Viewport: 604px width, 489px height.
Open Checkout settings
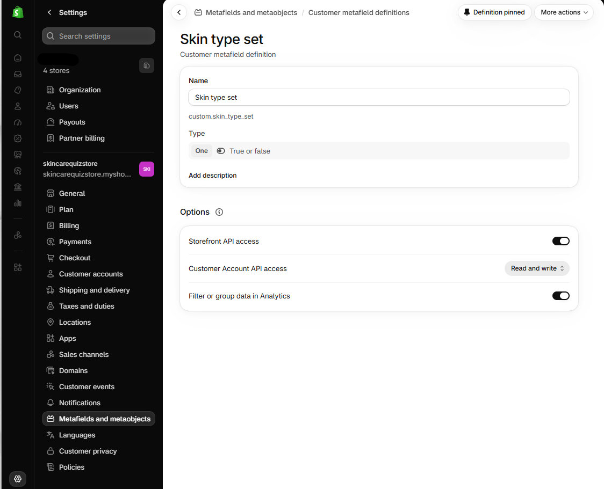[98, 258]
